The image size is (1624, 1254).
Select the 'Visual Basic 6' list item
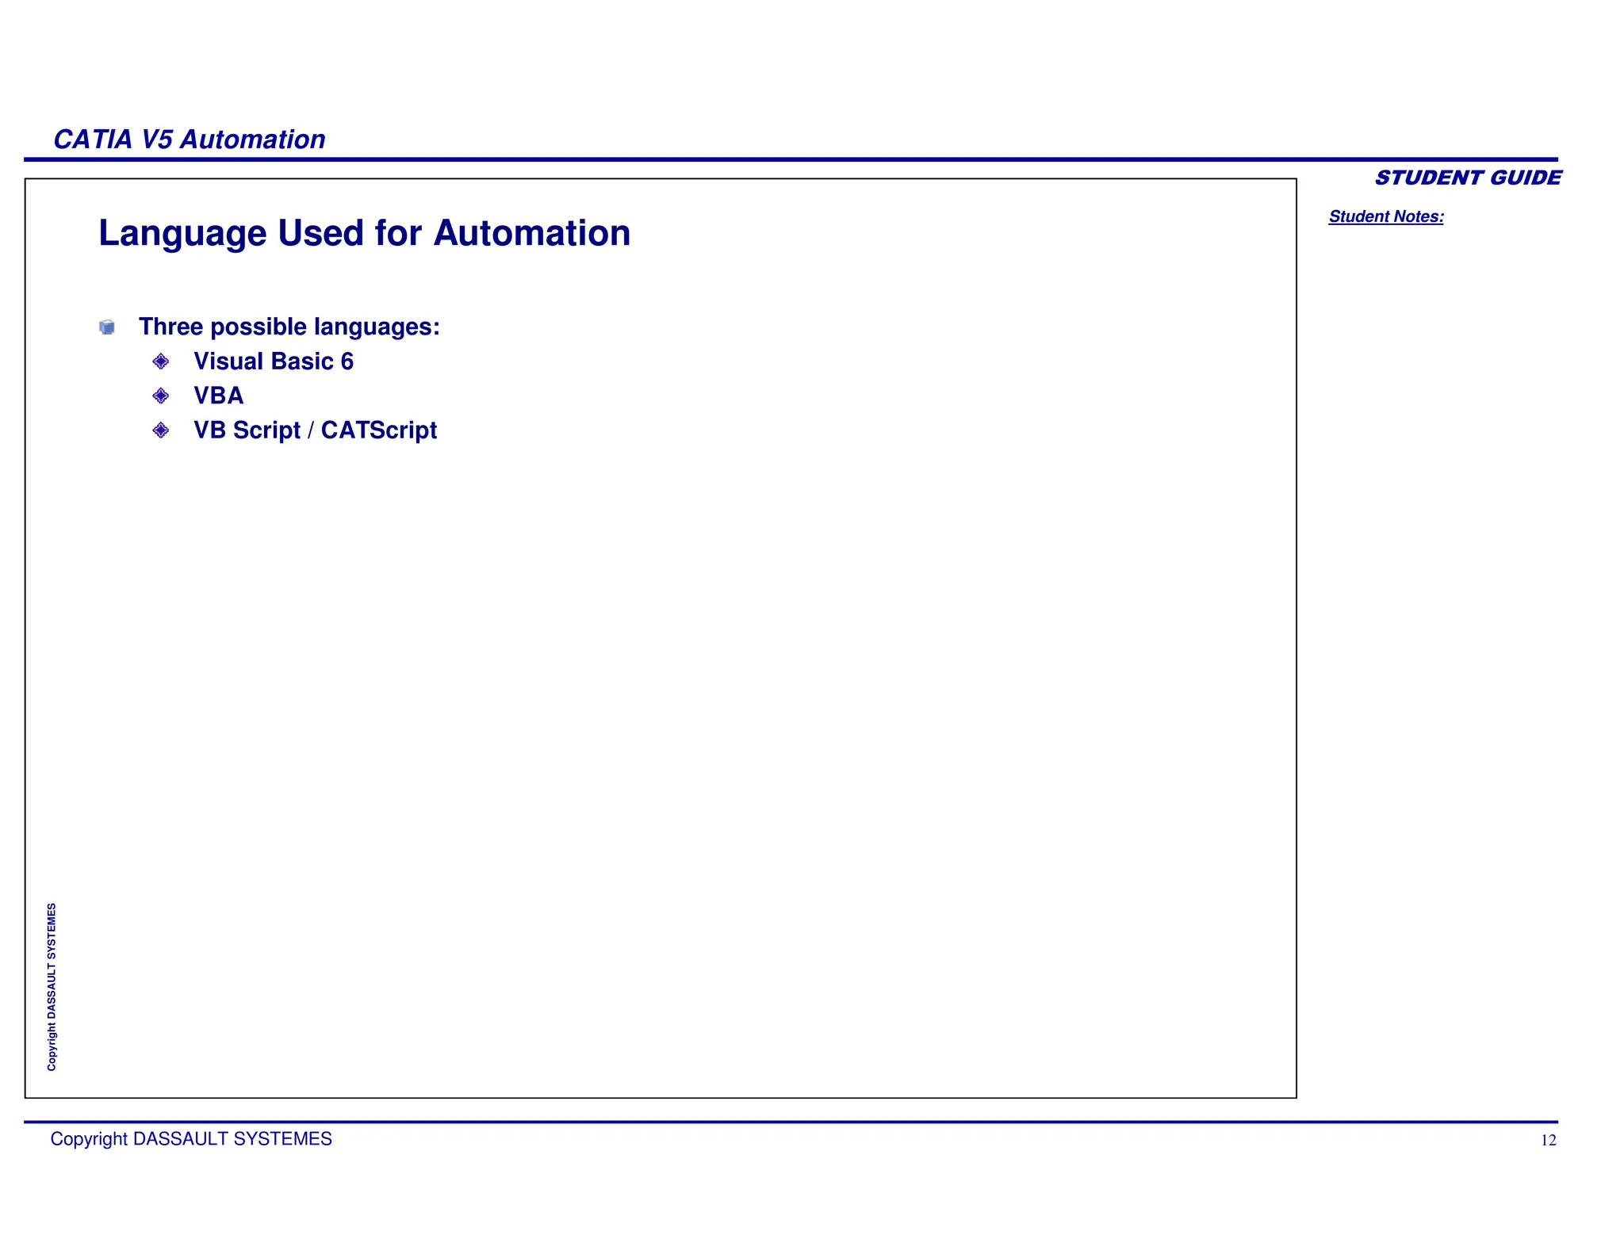click(x=274, y=361)
